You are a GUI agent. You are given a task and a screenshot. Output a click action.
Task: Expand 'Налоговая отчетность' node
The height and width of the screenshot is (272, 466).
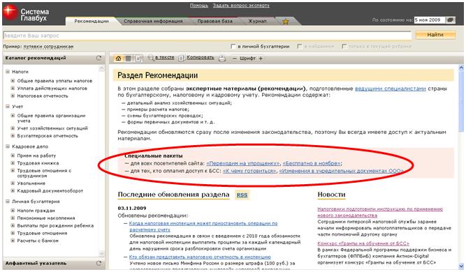(13, 96)
